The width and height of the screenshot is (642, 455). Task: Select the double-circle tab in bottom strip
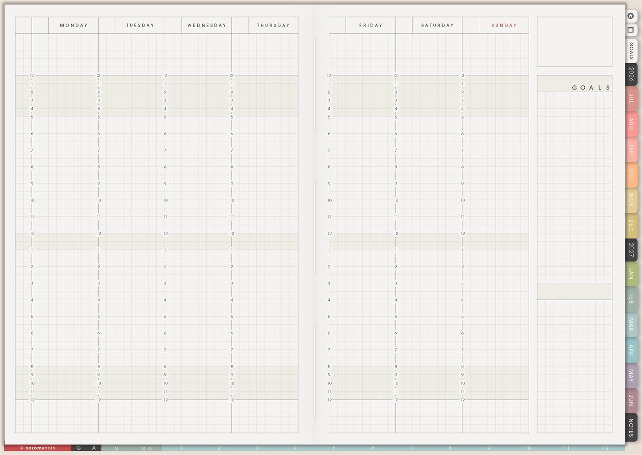click(147, 448)
